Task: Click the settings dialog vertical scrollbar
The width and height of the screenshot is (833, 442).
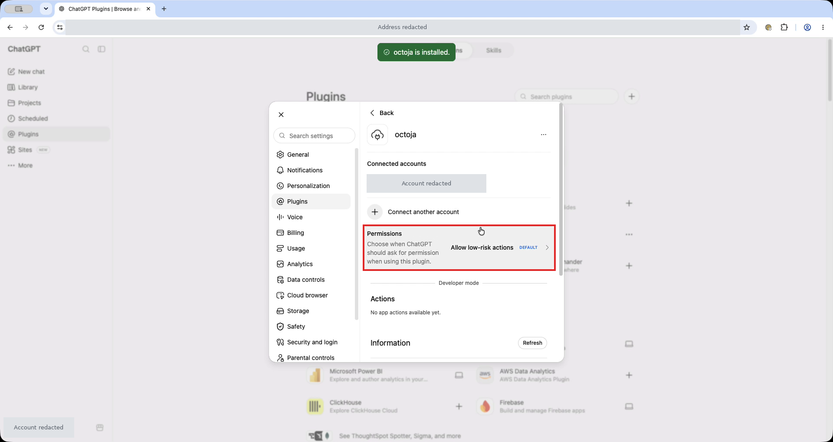Action: point(561,189)
